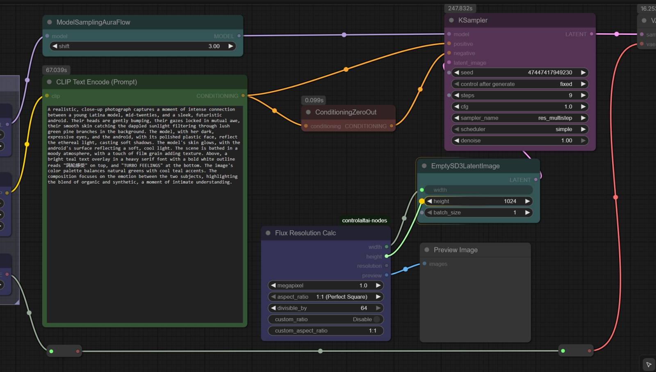Collapse the Flux Resolution Calc node dot
656x372 pixels.
click(x=268, y=233)
